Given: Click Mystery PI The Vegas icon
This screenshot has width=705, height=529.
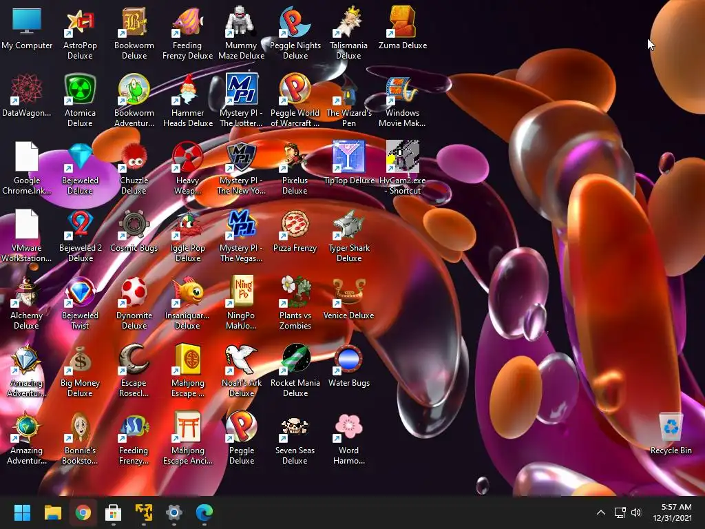Looking at the screenshot, I should click(242, 224).
